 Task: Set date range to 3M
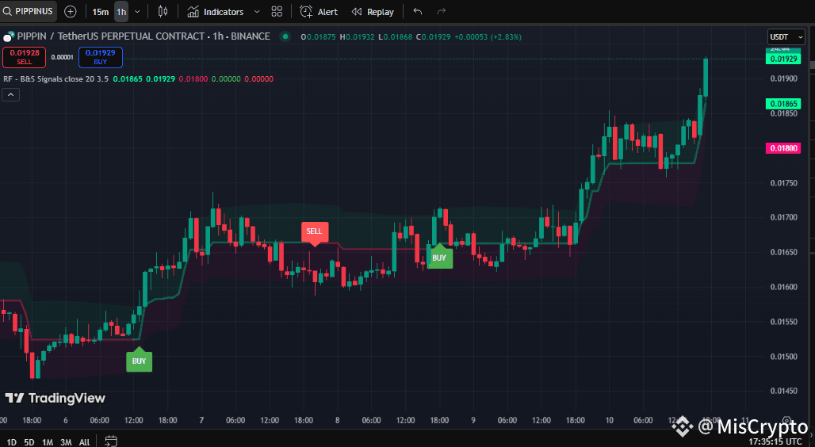[66, 441]
